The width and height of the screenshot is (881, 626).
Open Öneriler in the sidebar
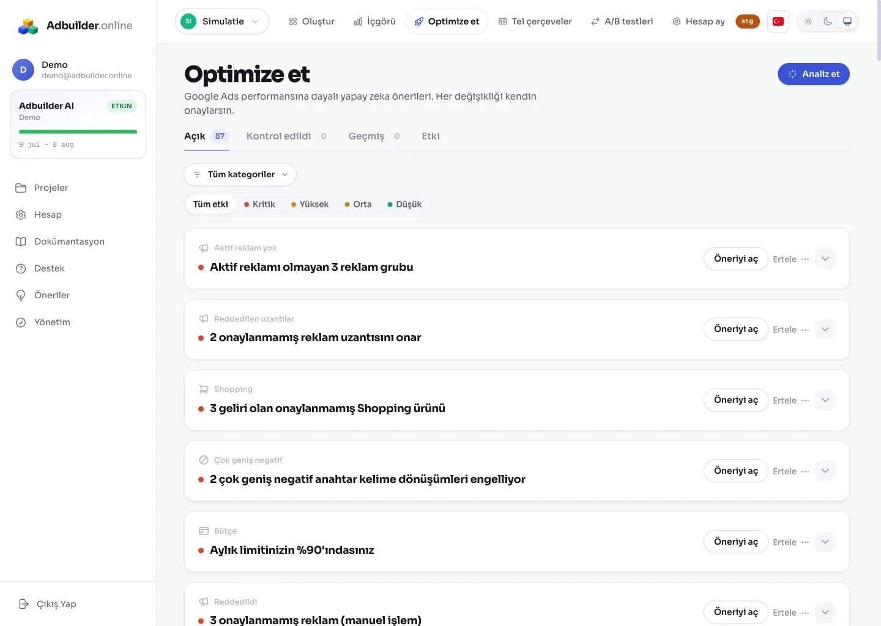pyautogui.click(x=78, y=295)
